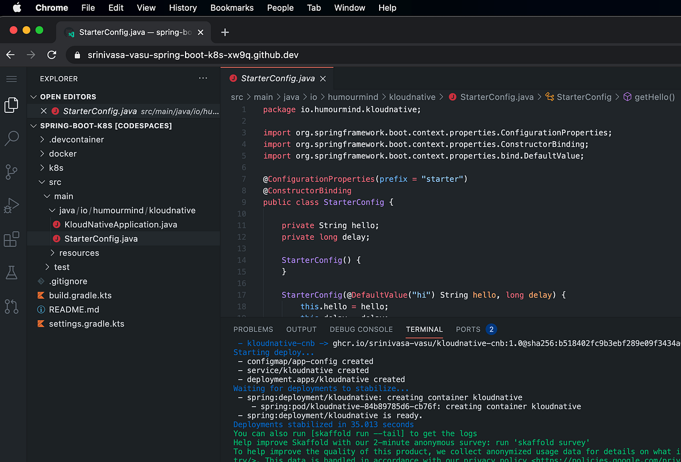Open the DEBUG CONSOLE tab
Image resolution: width=681 pixels, height=462 pixels.
tap(361, 329)
